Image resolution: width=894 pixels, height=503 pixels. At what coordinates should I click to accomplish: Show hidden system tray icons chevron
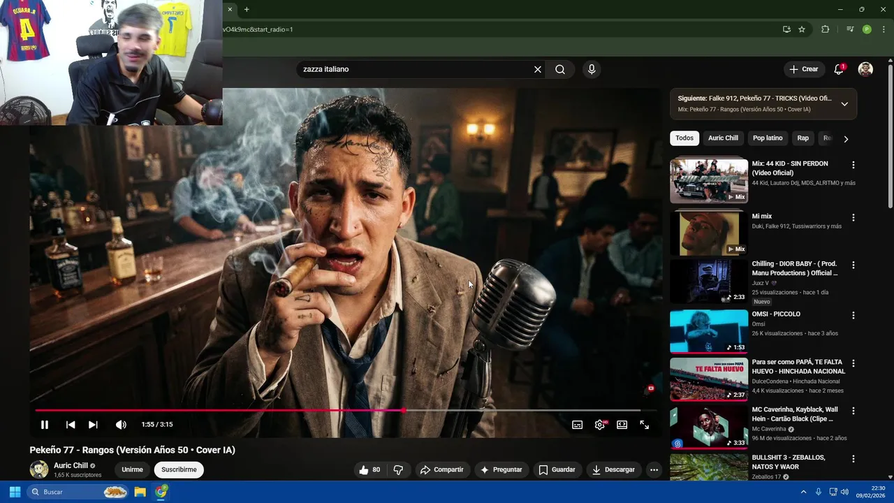click(x=803, y=492)
